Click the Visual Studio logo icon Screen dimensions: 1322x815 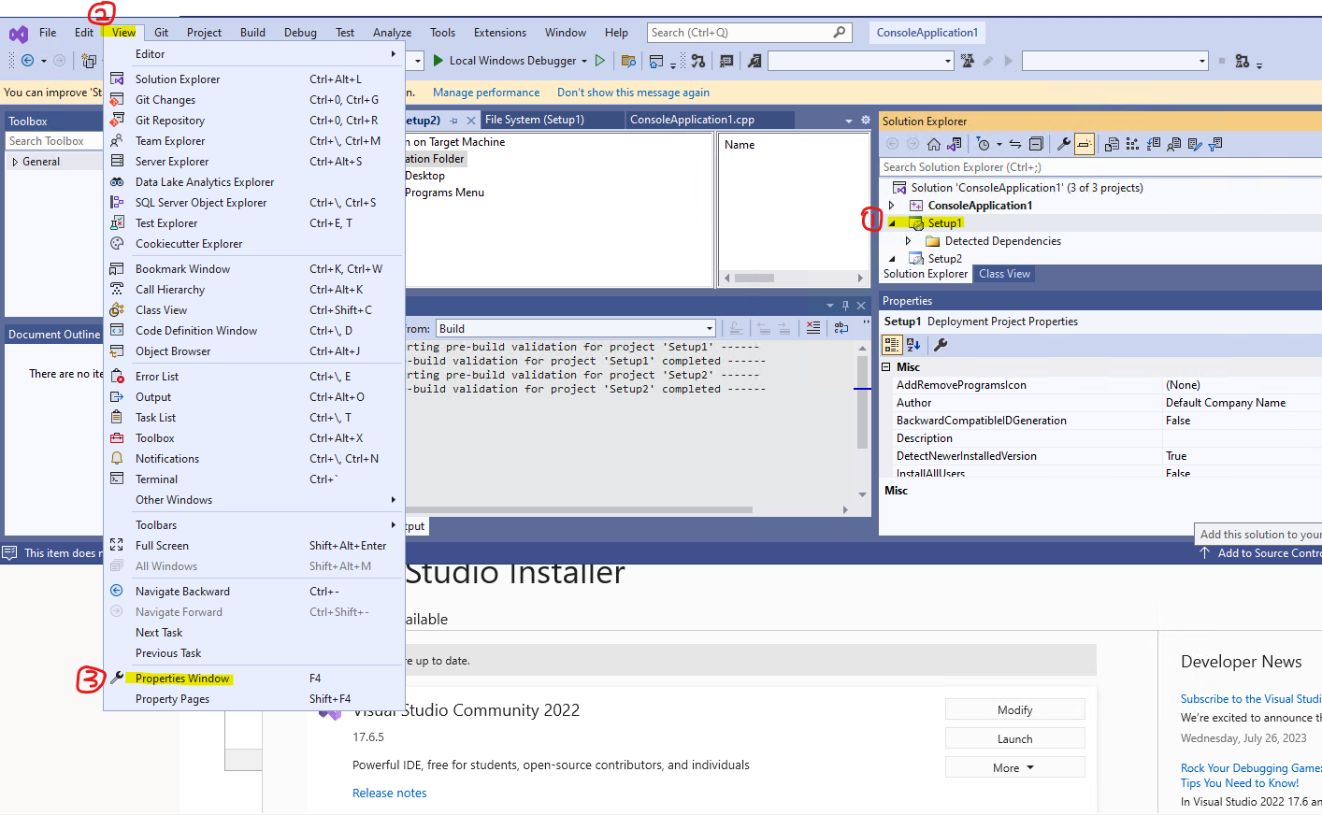click(x=19, y=35)
